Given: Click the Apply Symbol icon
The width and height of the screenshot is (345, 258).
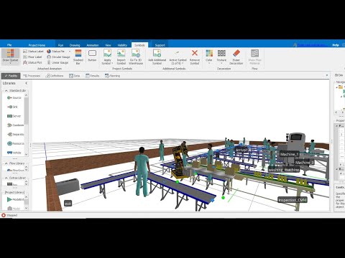Looking at the screenshot, I should point(107,53).
